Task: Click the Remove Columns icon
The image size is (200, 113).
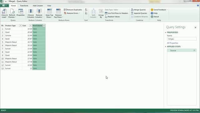Action: 39,11
